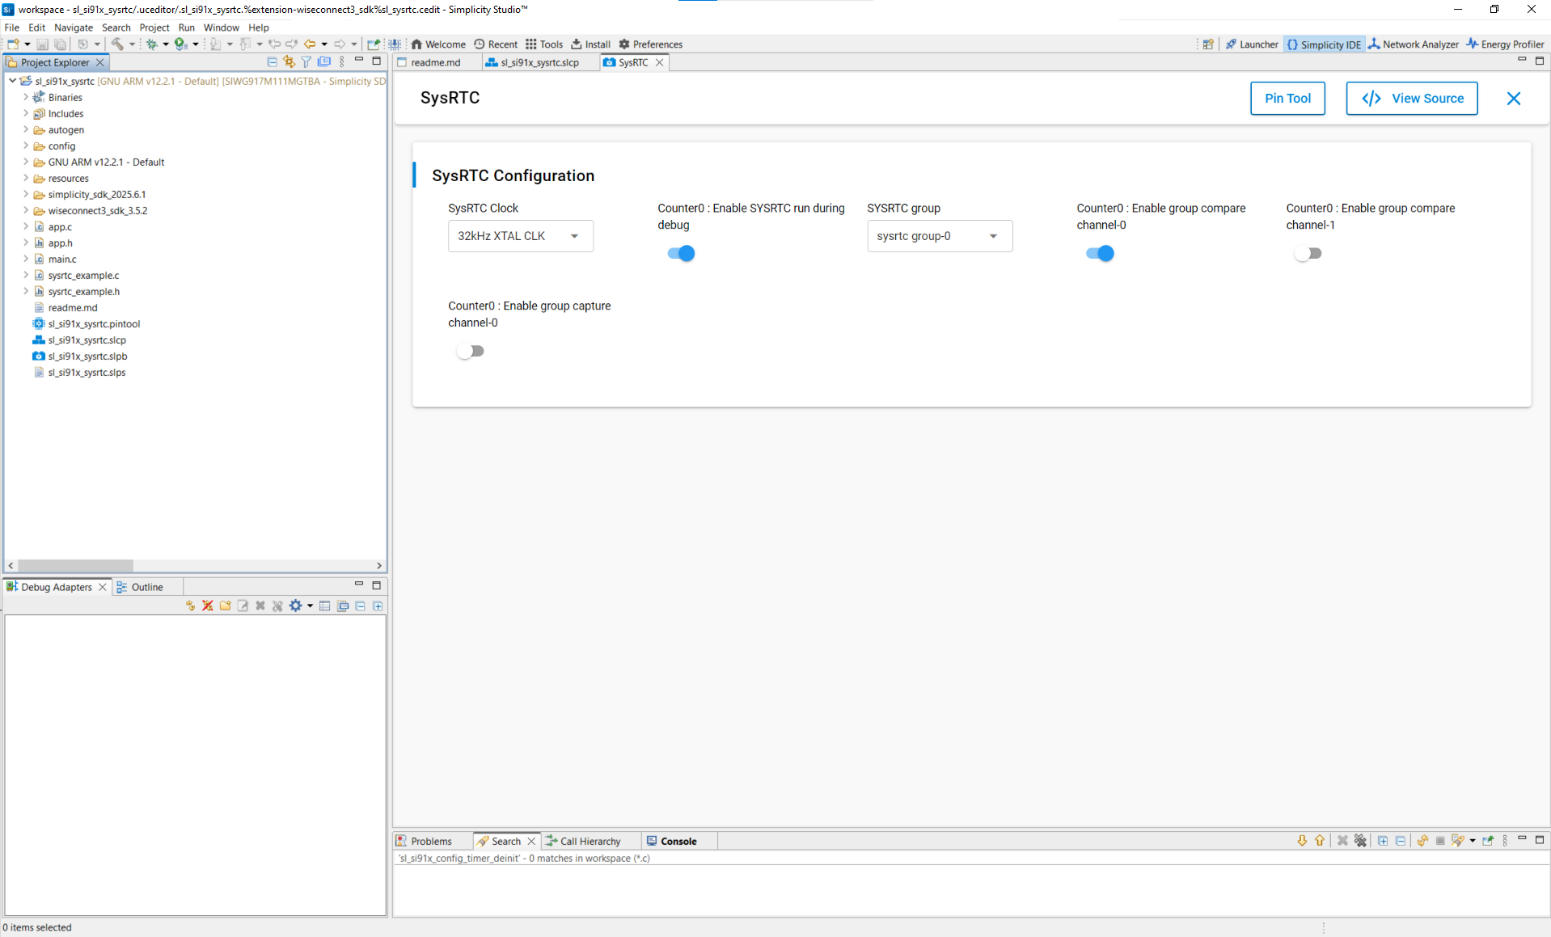Image resolution: width=1551 pixels, height=937 pixels.
Task: Enable group capture channel-0 toggle
Action: (x=470, y=351)
